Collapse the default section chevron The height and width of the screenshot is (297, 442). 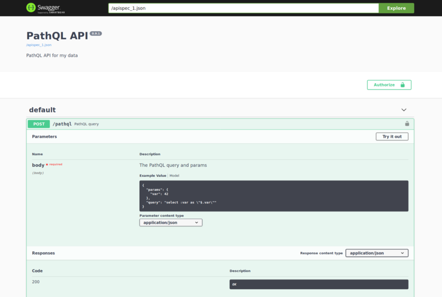click(x=403, y=110)
